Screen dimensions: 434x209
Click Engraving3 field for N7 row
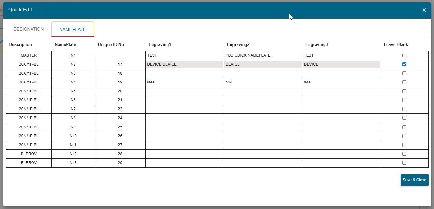coord(341,109)
